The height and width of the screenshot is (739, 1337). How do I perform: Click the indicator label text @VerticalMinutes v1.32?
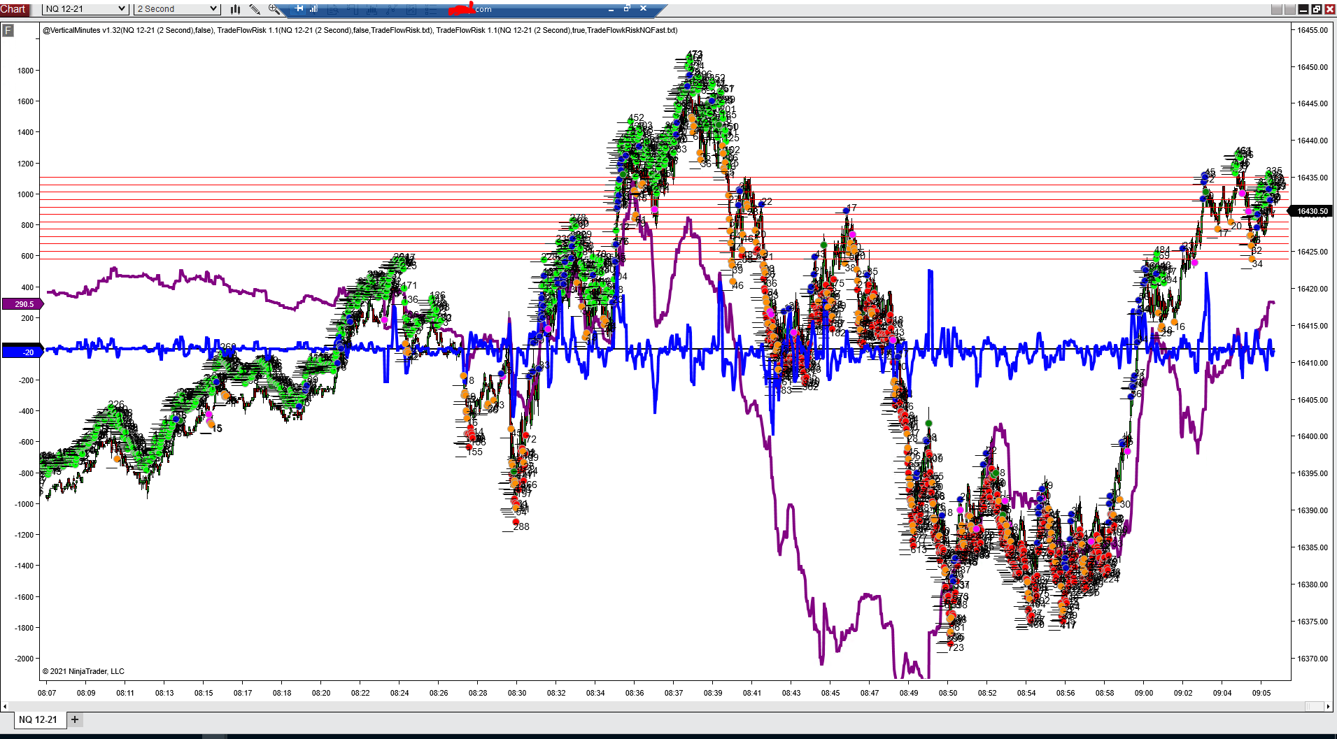82,30
